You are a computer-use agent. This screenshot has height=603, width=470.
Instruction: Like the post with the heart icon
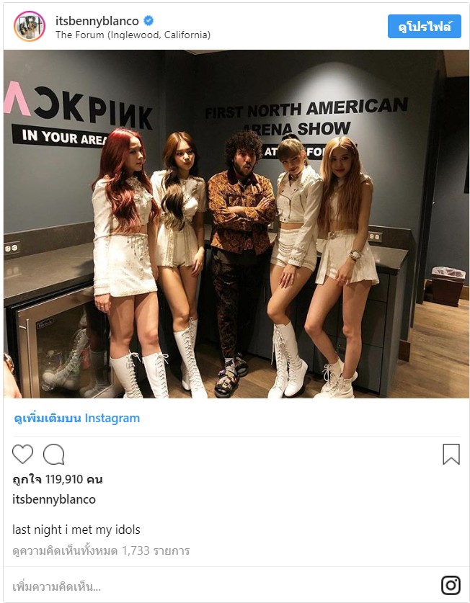[23, 454]
